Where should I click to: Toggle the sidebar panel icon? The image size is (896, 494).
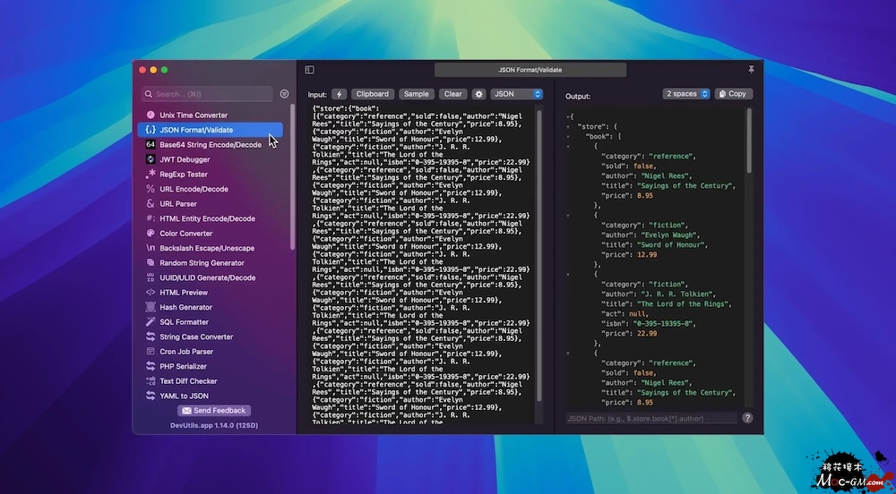(x=309, y=70)
